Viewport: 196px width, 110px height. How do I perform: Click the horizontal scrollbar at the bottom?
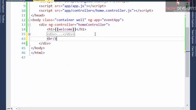(101, 109)
